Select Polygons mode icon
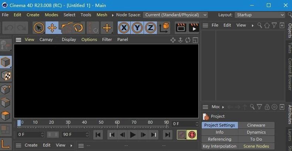The width and height of the screenshot is (292, 151). [6, 116]
